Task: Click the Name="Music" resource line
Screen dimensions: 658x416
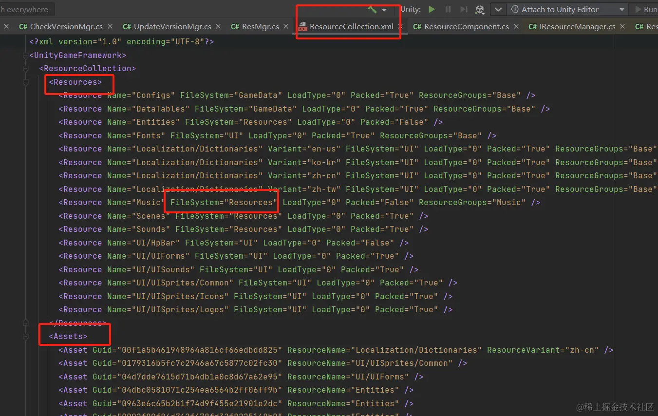Action: click(x=300, y=203)
